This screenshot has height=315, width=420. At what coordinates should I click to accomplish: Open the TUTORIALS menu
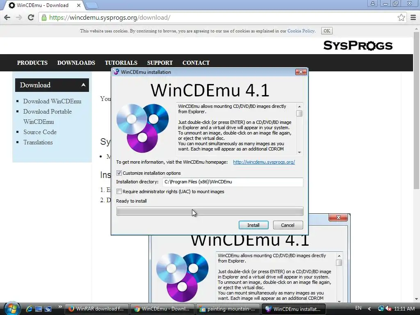click(121, 63)
